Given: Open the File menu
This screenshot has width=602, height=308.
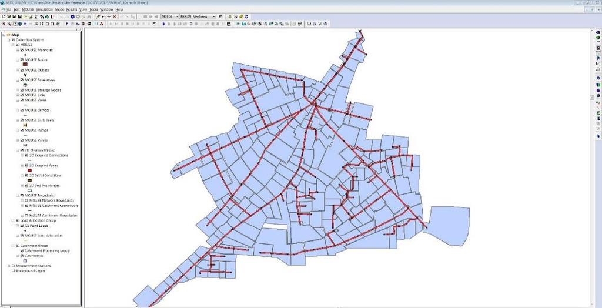Looking at the screenshot, I should pyautogui.click(x=8, y=9).
